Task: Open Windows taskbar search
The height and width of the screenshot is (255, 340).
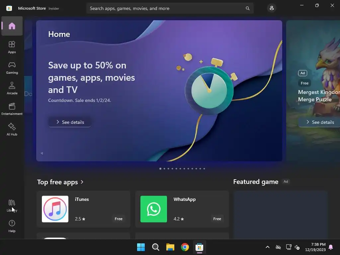Action: (155, 247)
